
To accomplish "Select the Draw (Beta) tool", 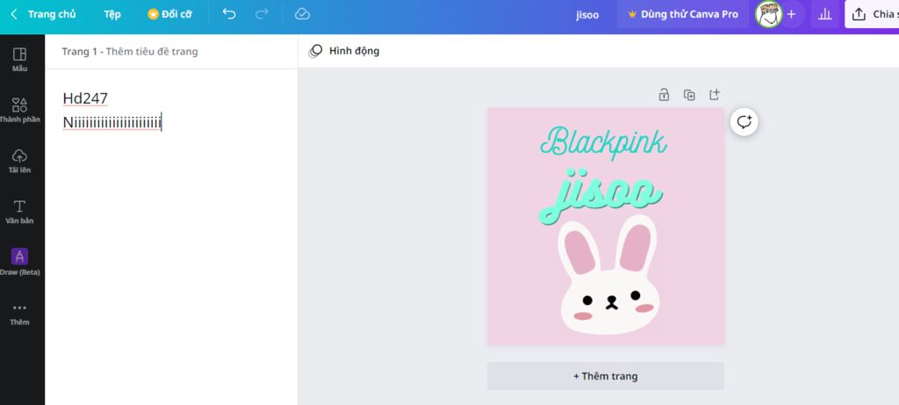I will [x=19, y=262].
